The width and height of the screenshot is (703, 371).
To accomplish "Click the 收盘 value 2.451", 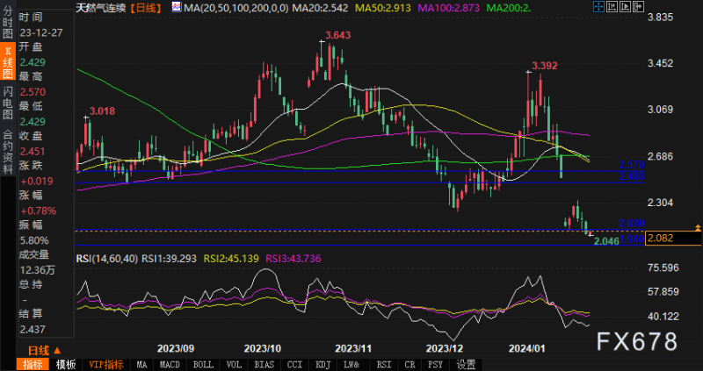I will coord(33,151).
